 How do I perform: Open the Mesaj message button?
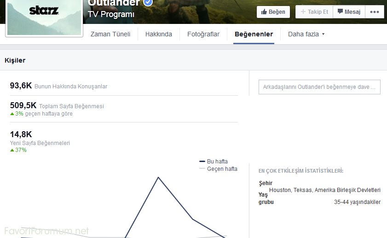coord(349,12)
